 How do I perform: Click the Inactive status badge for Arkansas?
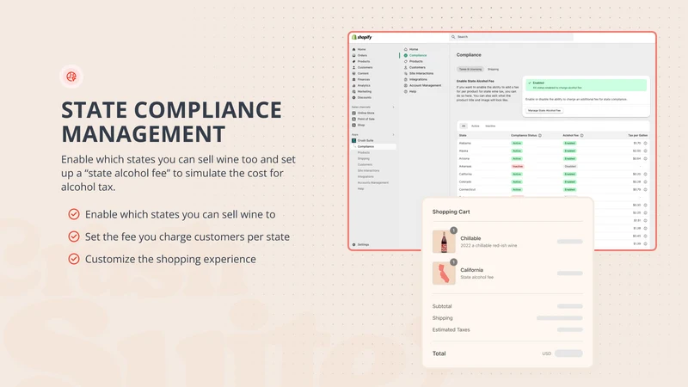[518, 166]
